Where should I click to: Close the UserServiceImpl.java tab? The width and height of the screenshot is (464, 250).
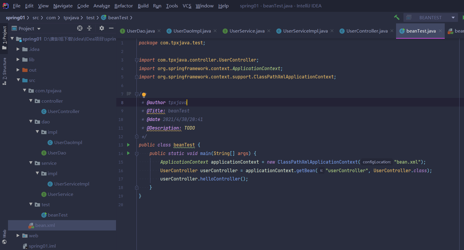pyautogui.click(x=332, y=31)
